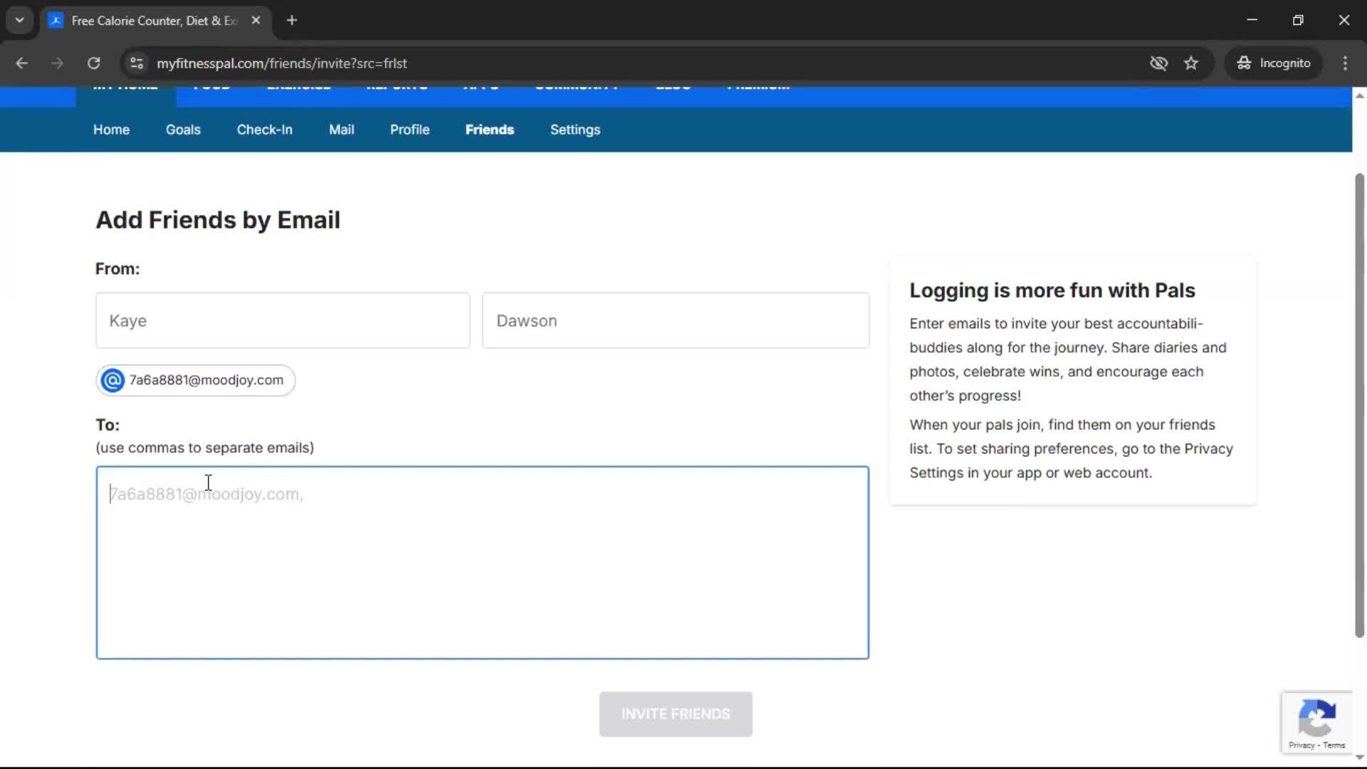Viewport: 1367px width, 769px height.
Task: Click the Add Friends by Email heading
Action: click(x=218, y=220)
